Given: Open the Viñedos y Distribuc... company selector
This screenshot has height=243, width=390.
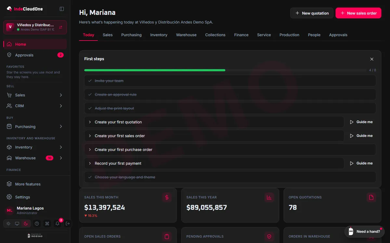Looking at the screenshot, I should (35, 27).
